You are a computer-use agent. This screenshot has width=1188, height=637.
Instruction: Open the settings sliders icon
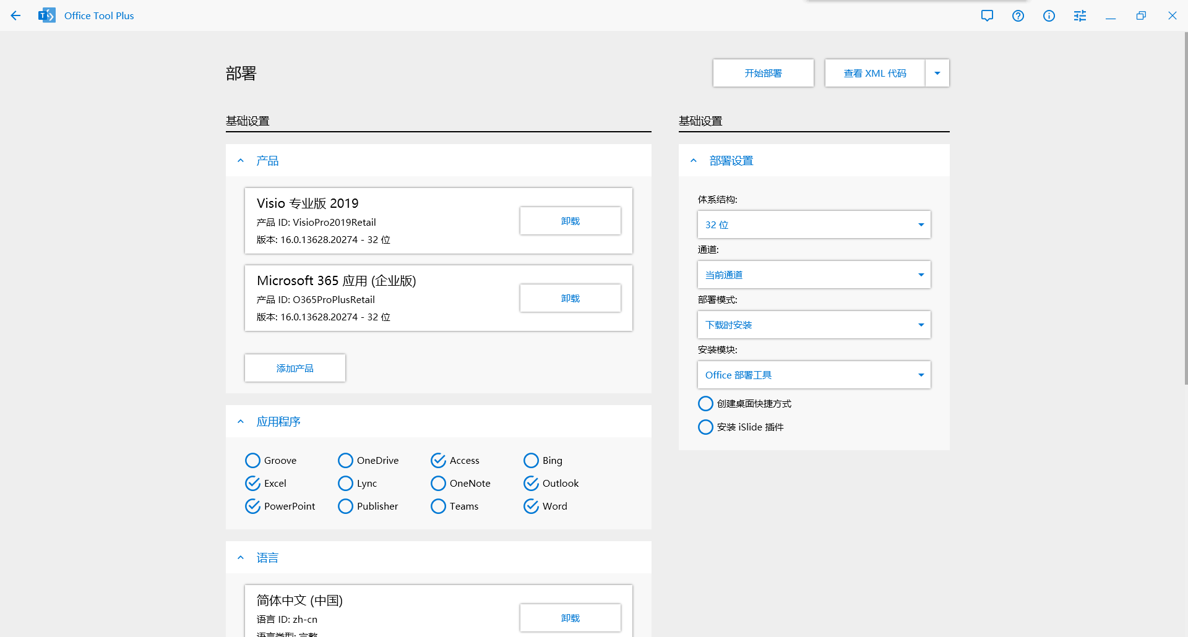1080,15
